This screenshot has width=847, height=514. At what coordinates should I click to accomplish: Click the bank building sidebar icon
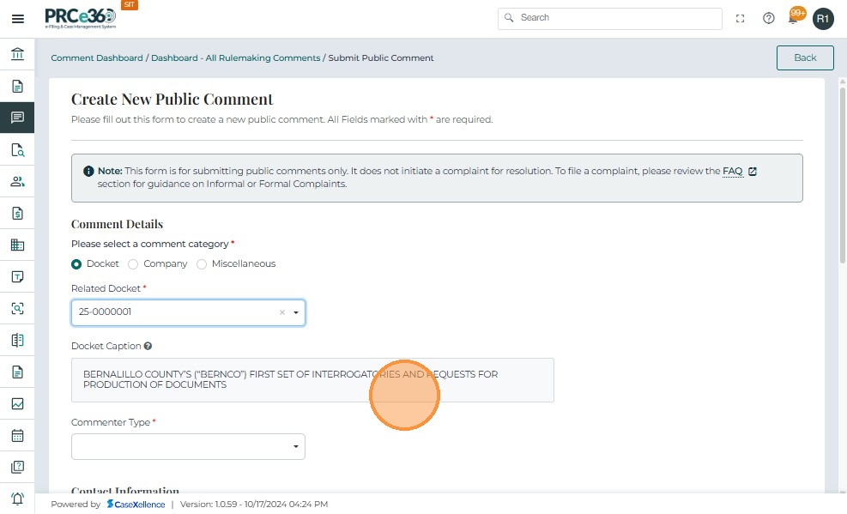(x=17, y=55)
